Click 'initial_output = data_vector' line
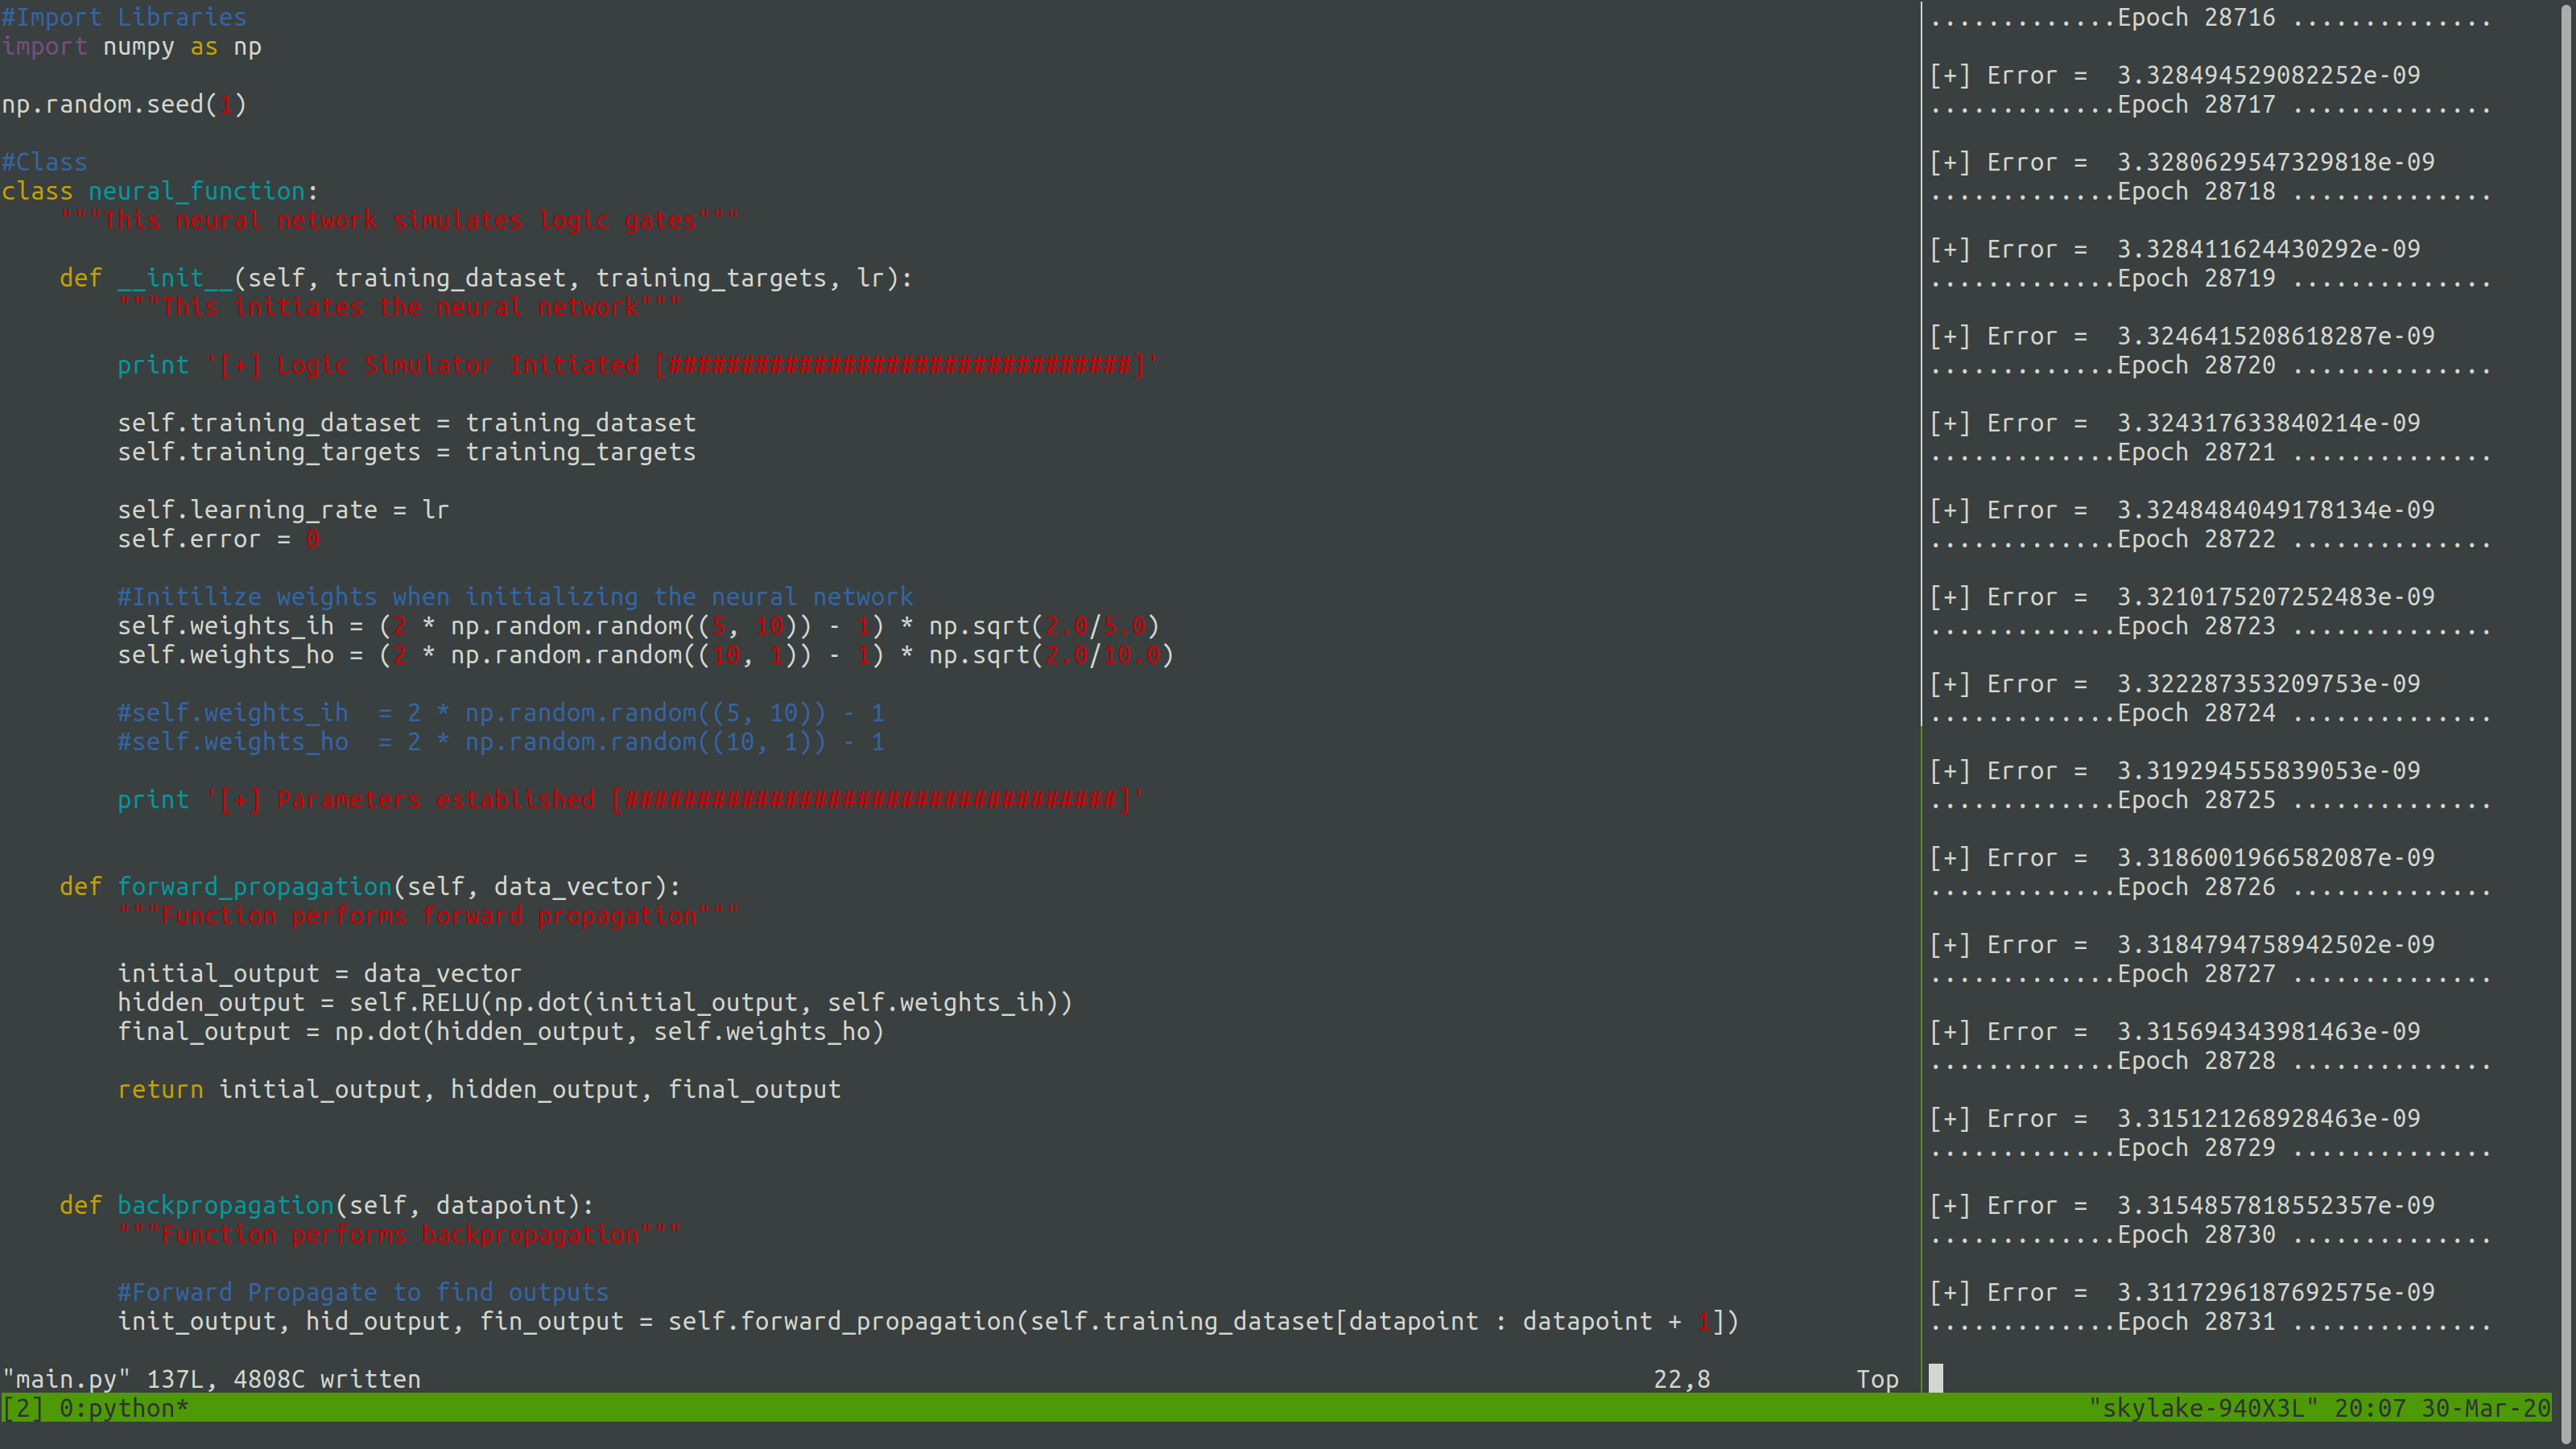Viewport: 2576px width, 1449px height. 320,974
